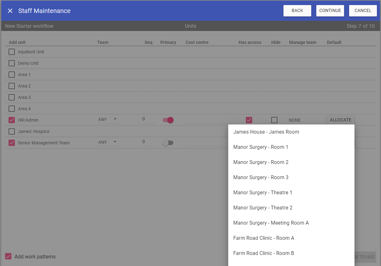381x266 pixels.
Task: Close Staff Maintenance with the X icon
Action: point(10,11)
